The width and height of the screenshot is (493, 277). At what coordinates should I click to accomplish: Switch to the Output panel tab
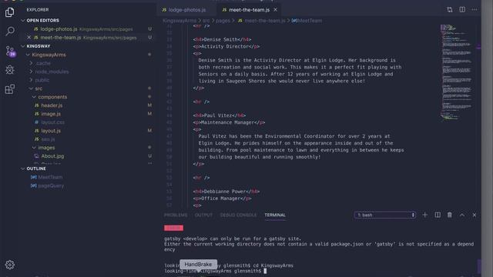tap(203, 215)
